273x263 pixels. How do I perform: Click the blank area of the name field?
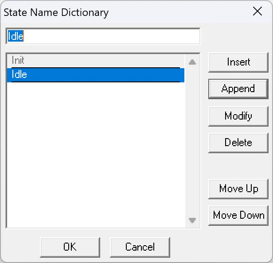[x=111, y=37]
